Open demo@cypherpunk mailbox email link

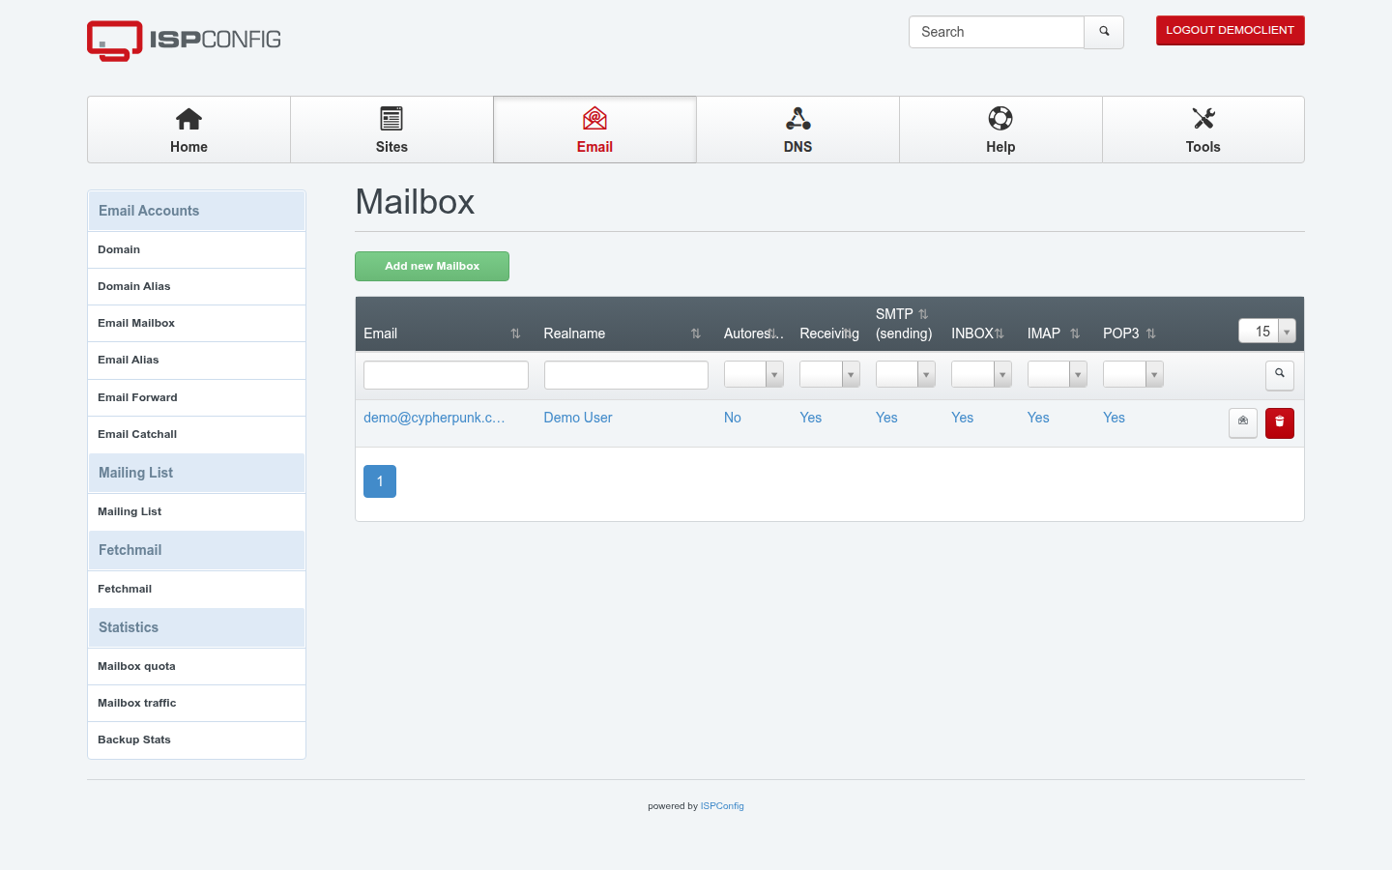(434, 418)
